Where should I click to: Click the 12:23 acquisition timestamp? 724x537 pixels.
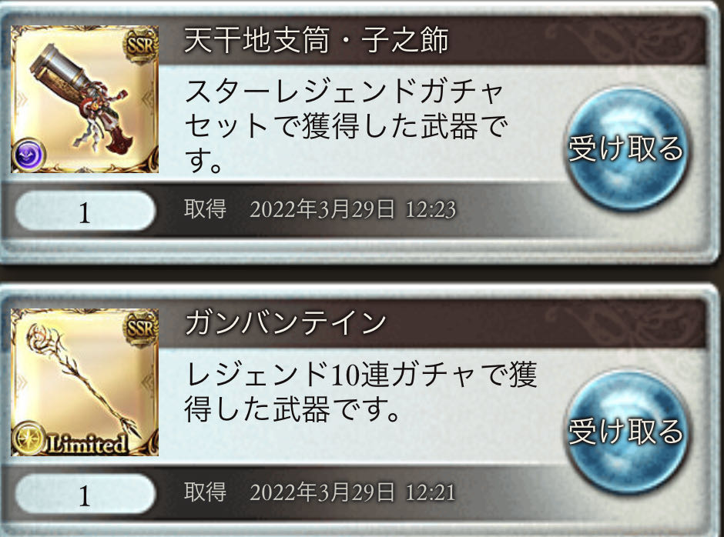353,209
